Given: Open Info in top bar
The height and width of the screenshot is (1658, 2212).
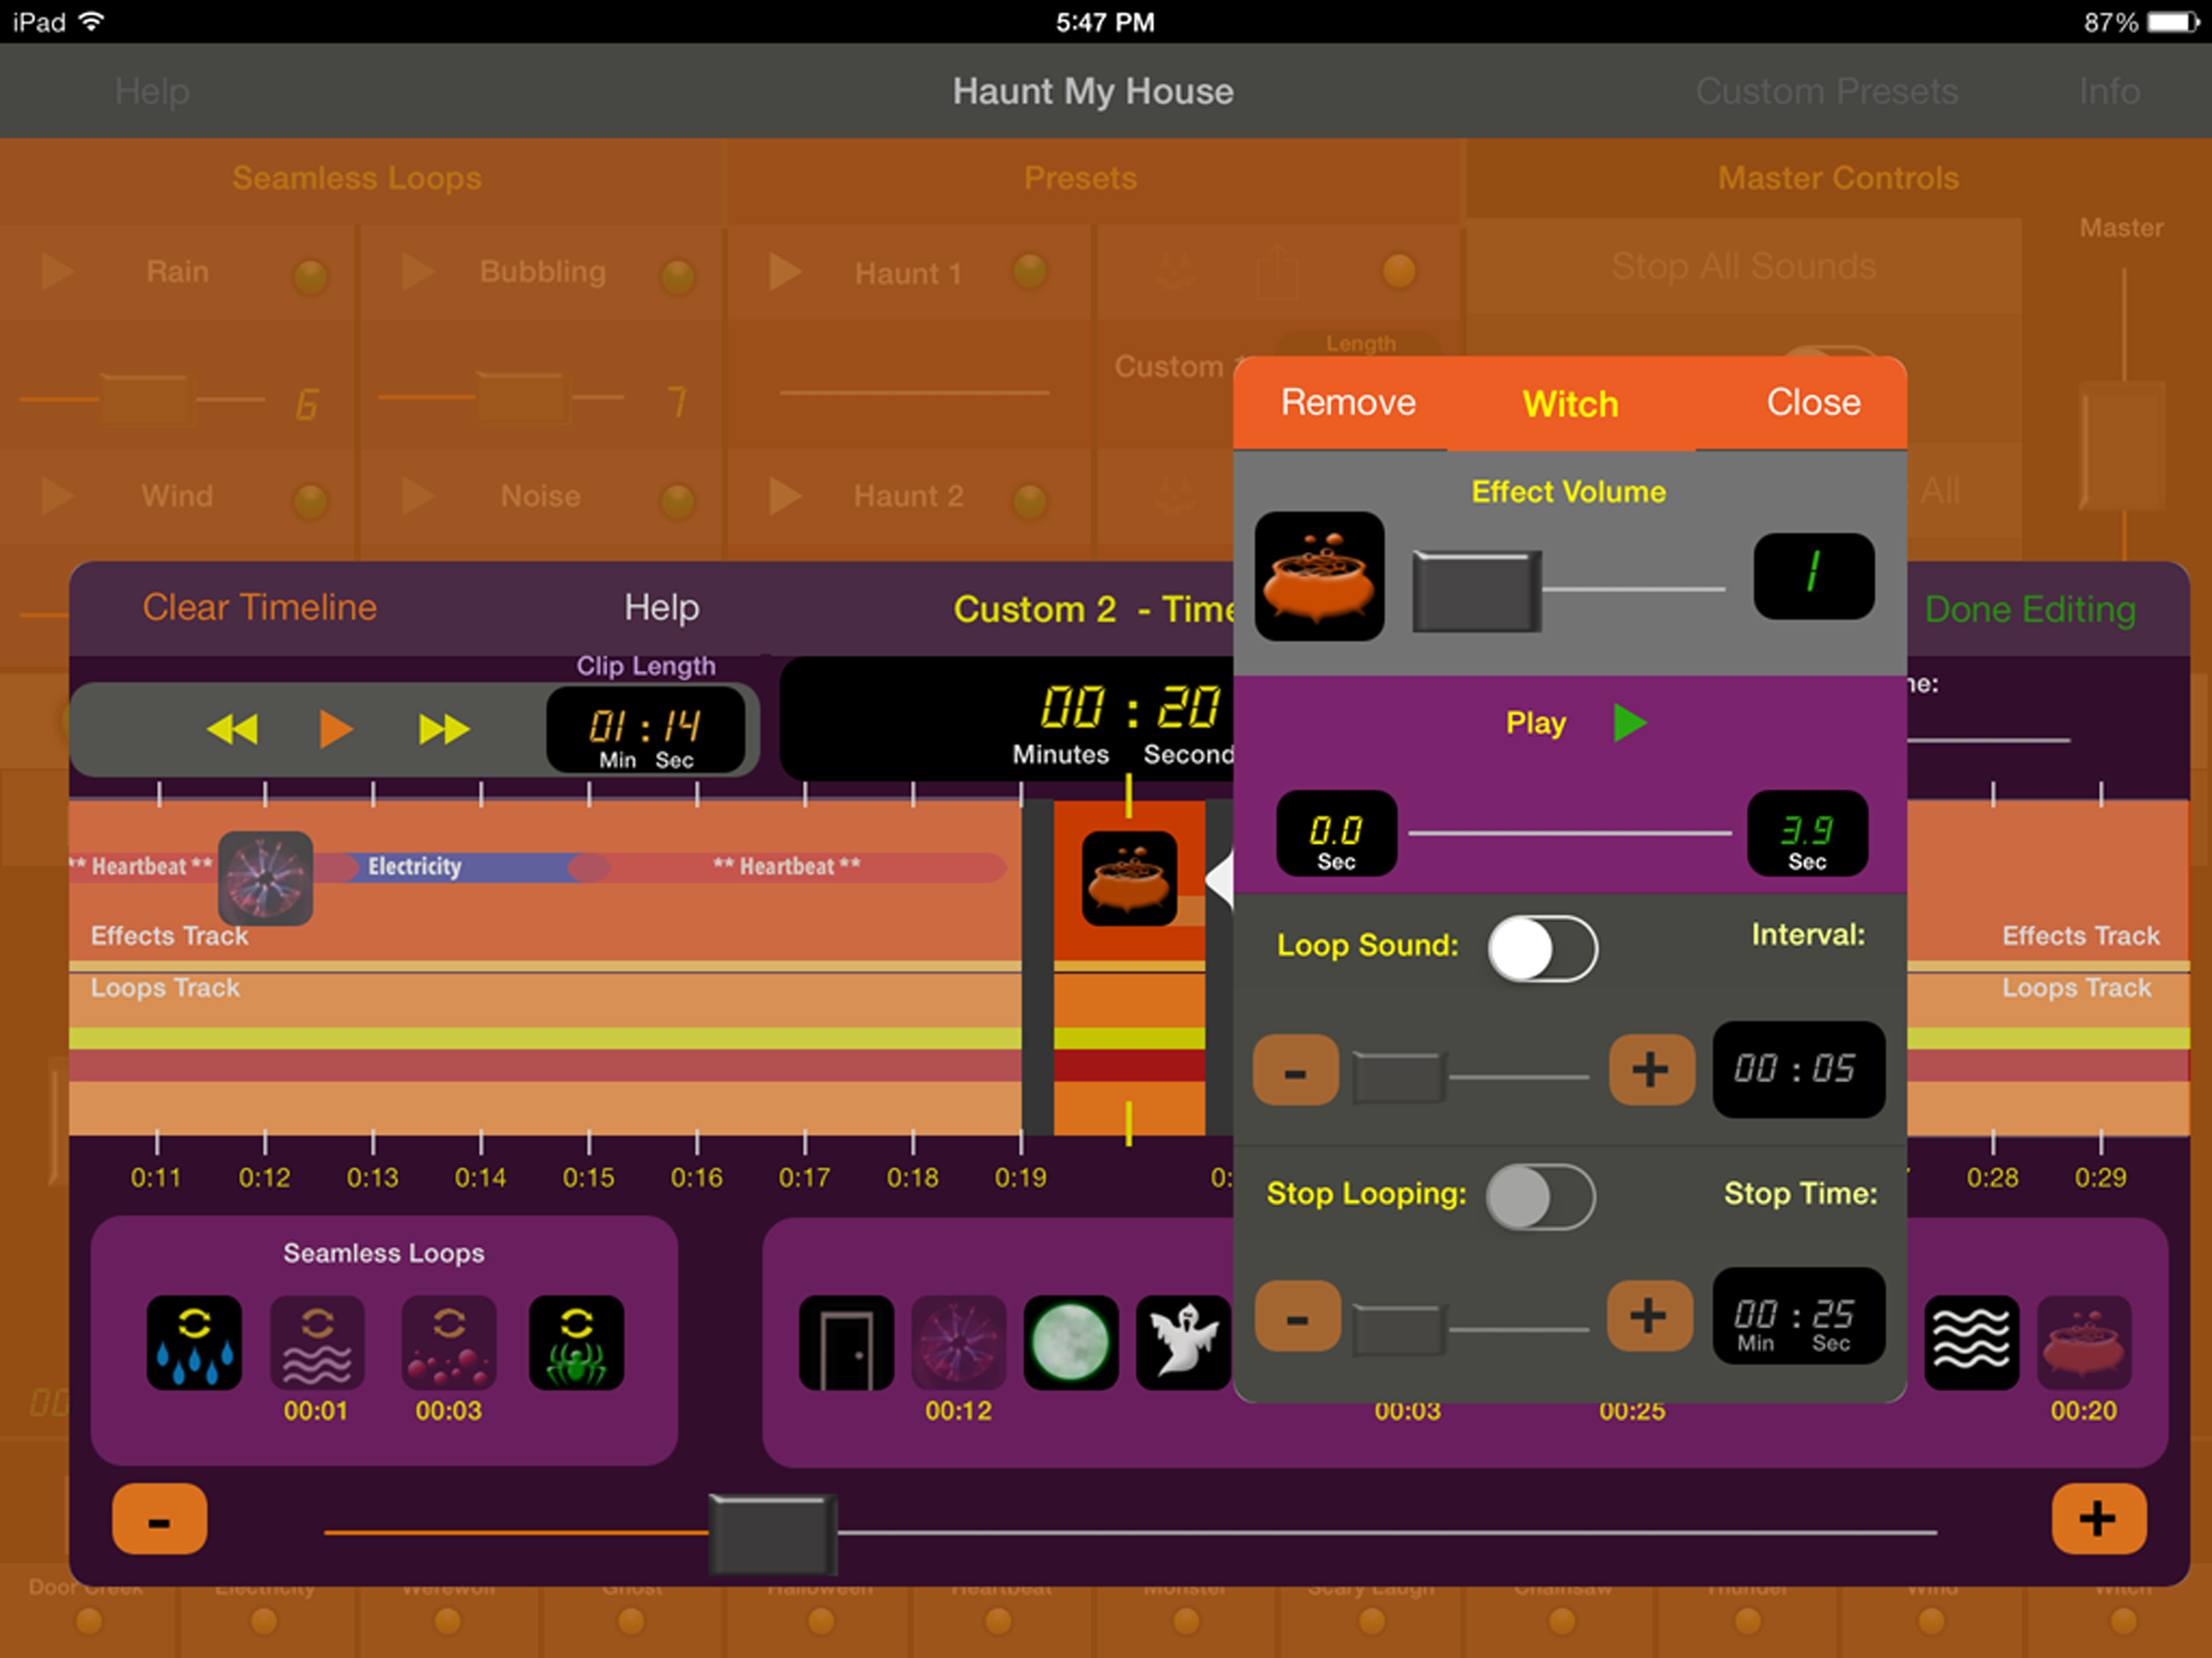Looking at the screenshot, I should coord(2109,91).
